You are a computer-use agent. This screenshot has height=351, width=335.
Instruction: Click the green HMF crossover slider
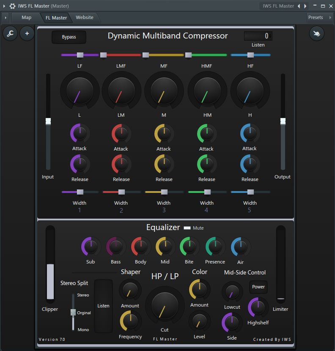(206, 55)
